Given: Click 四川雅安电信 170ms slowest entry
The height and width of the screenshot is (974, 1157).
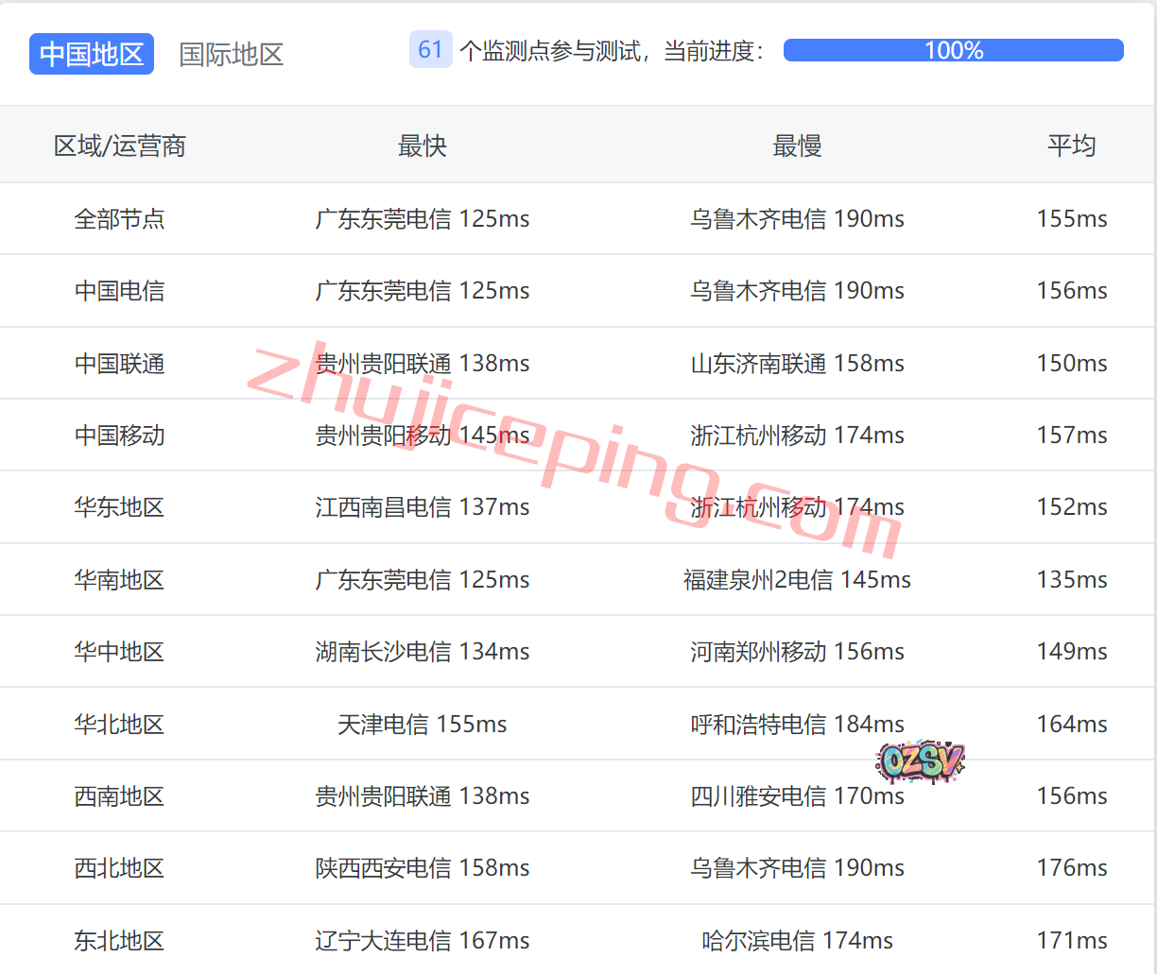Looking at the screenshot, I should [797, 796].
